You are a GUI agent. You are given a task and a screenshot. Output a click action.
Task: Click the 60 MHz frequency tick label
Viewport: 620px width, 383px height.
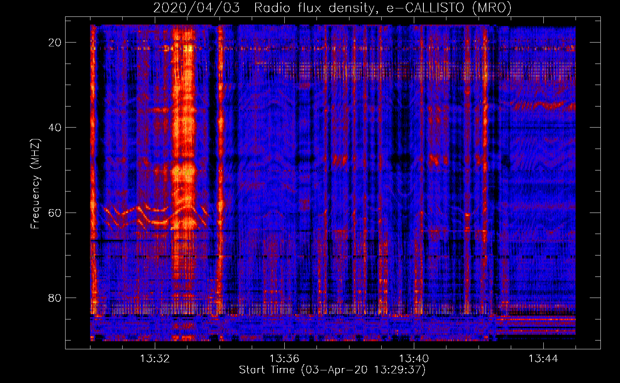pos(55,213)
